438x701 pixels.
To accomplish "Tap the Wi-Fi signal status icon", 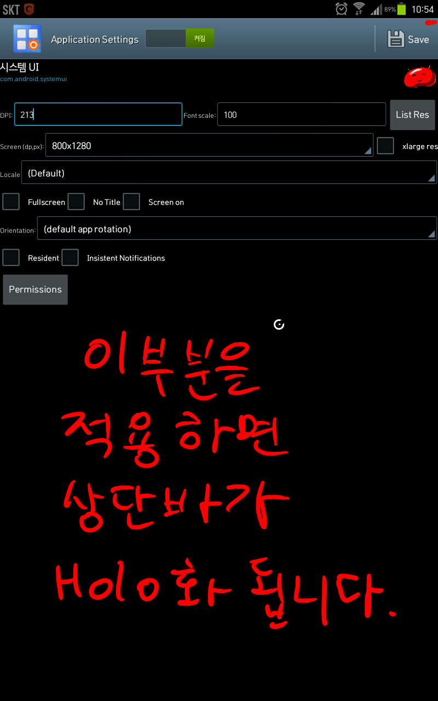I will click(x=359, y=9).
